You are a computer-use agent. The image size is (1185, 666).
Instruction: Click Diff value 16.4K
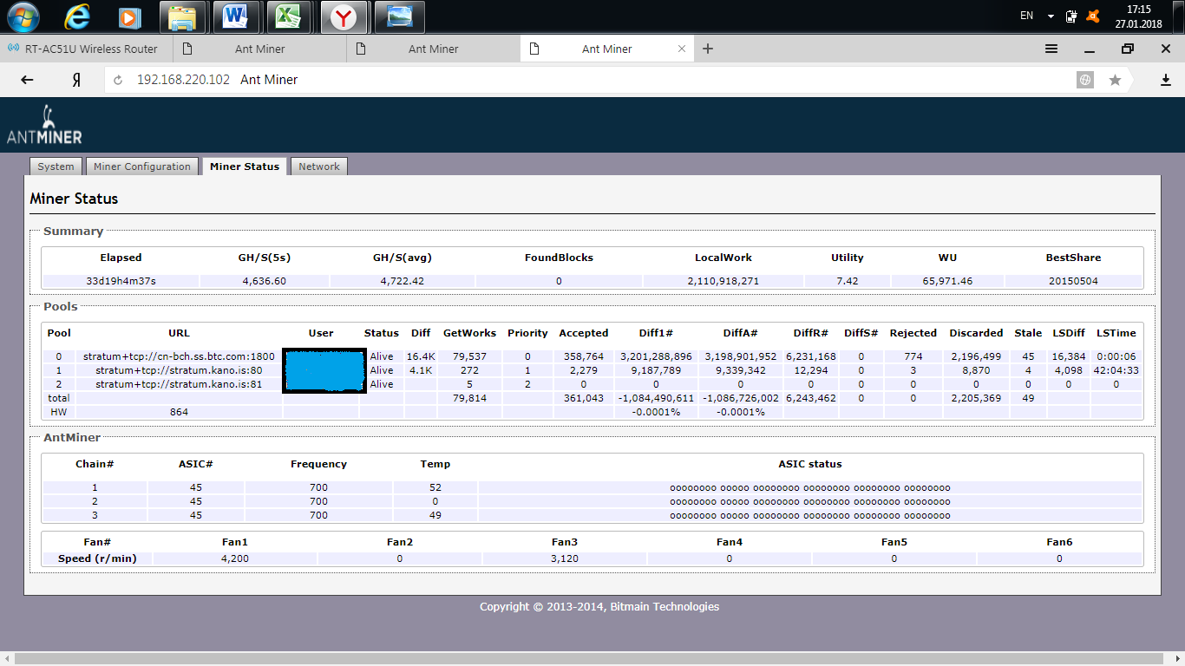pos(421,356)
